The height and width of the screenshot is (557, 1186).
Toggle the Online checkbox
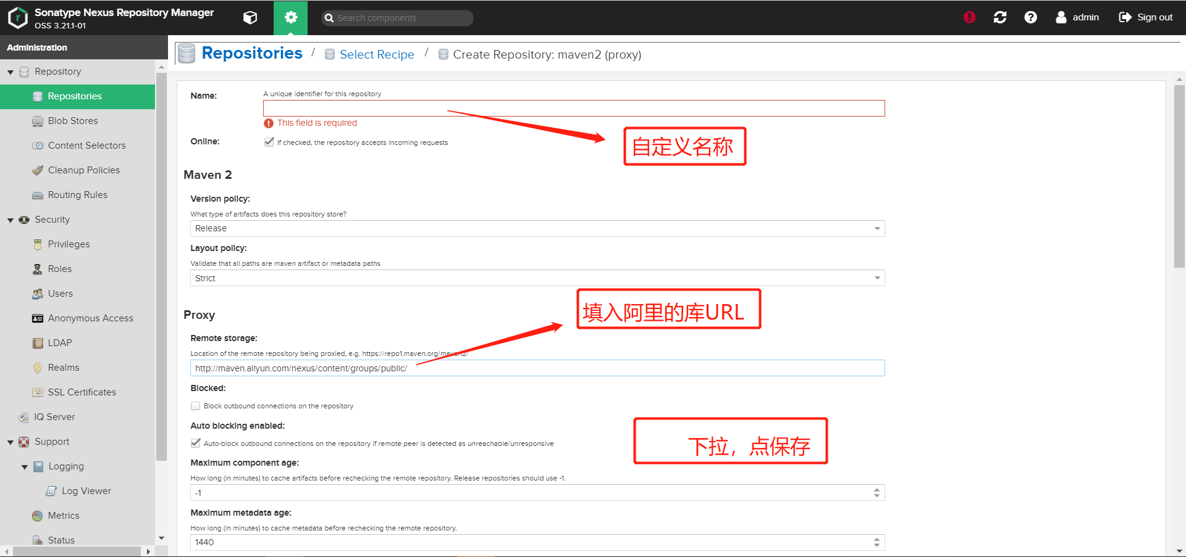point(269,142)
